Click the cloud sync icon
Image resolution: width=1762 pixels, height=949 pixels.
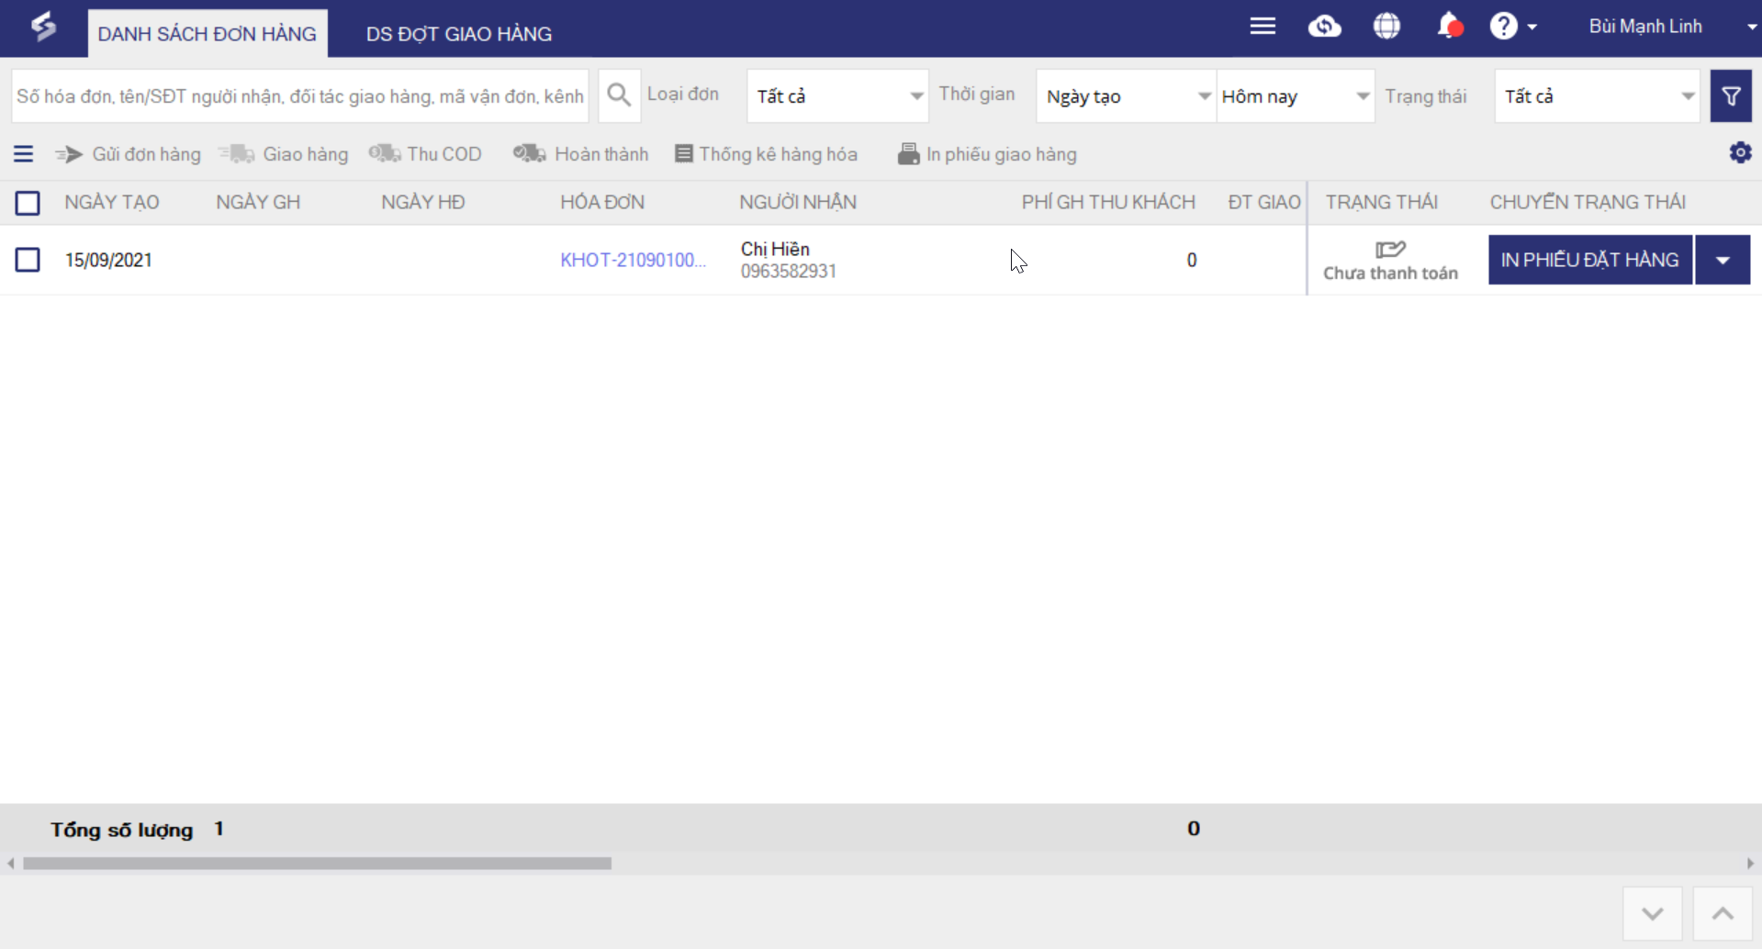[x=1324, y=26]
